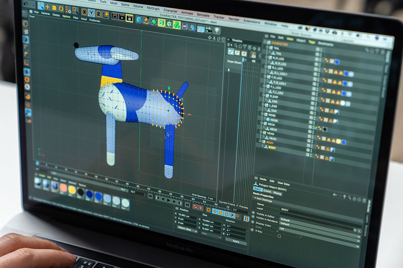Select the Rotate tool in top toolbar
Viewport: 403px width, 268px height.
[x=61, y=9]
